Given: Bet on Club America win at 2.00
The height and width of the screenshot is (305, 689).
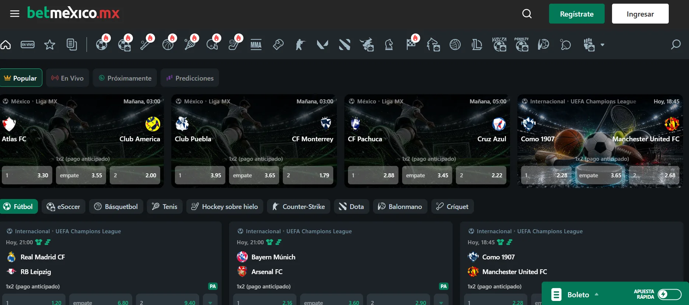Looking at the screenshot, I should 135,175.
